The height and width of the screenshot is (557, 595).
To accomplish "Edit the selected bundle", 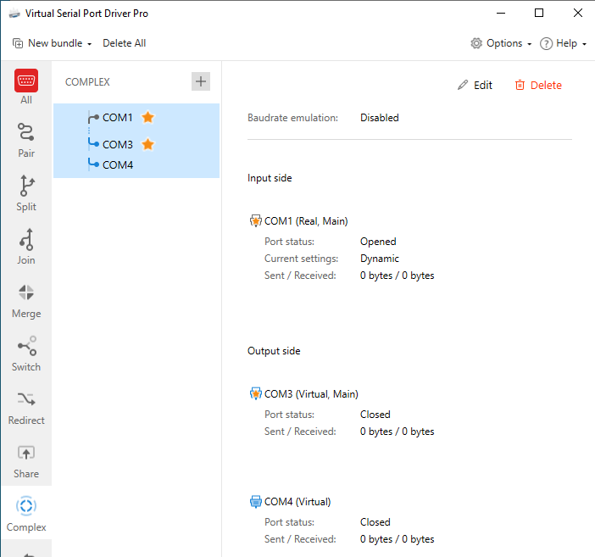I will (x=475, y=85).
